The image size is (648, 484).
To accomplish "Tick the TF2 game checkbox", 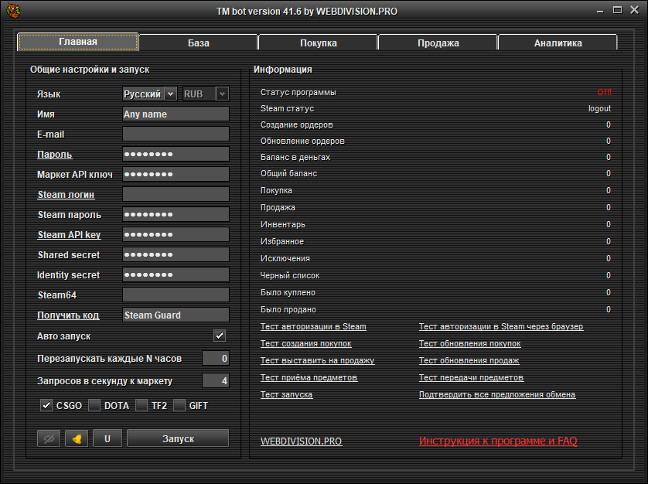I will pos(142,405).
